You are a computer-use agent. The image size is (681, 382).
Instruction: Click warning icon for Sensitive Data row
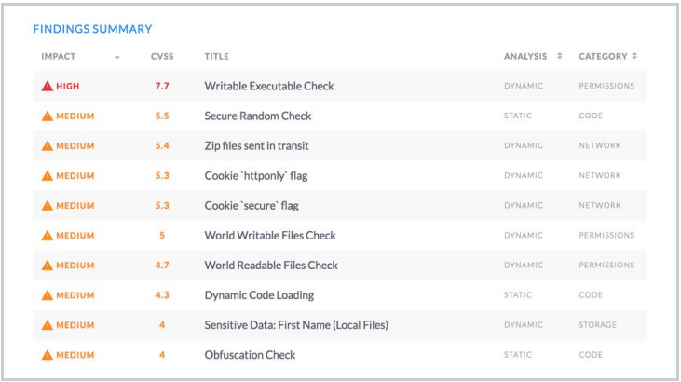coord(47,325)
